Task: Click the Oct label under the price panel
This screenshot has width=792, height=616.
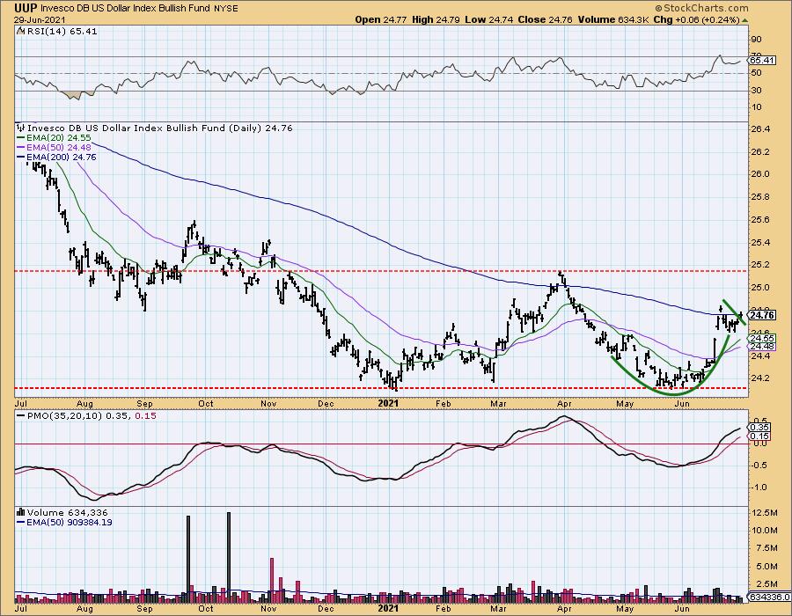Action: click(205, 404)
